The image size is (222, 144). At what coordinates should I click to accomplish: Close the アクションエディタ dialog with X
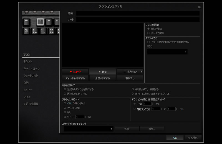pyautogui.click(x=199, y=7)
